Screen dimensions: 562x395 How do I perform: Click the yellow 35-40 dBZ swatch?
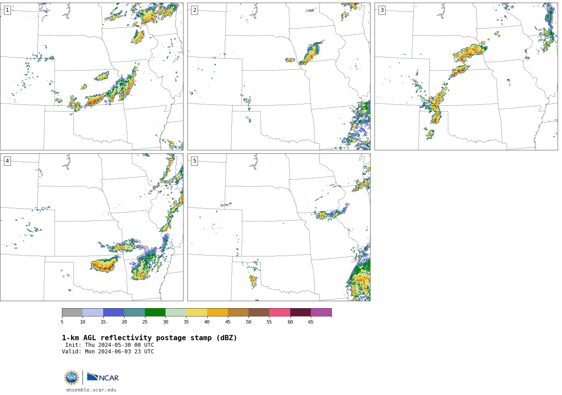coord(197,313)
